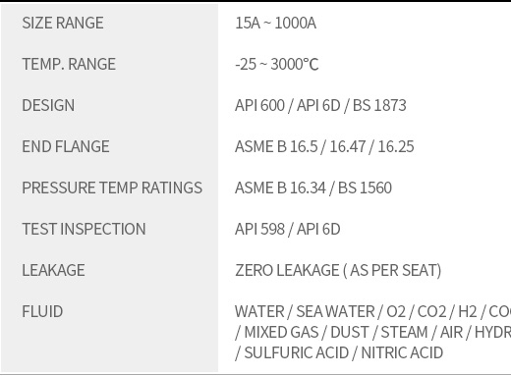Select the ASME B 16.34 / BS 1560 value
This screenshot has height=376, width=511.
click(313, 188)
